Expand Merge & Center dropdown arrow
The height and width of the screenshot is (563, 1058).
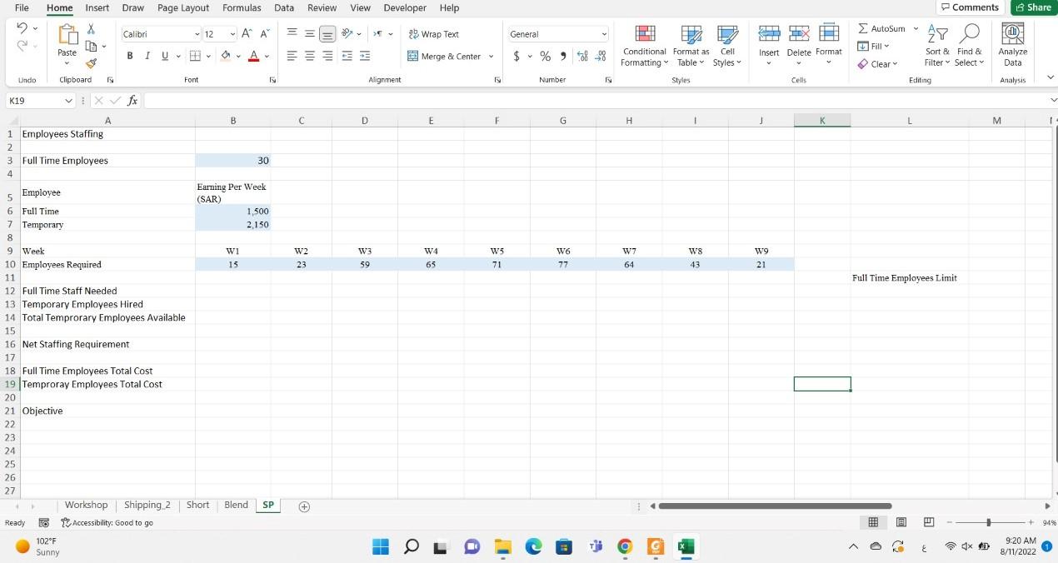(x=490, y=57)
